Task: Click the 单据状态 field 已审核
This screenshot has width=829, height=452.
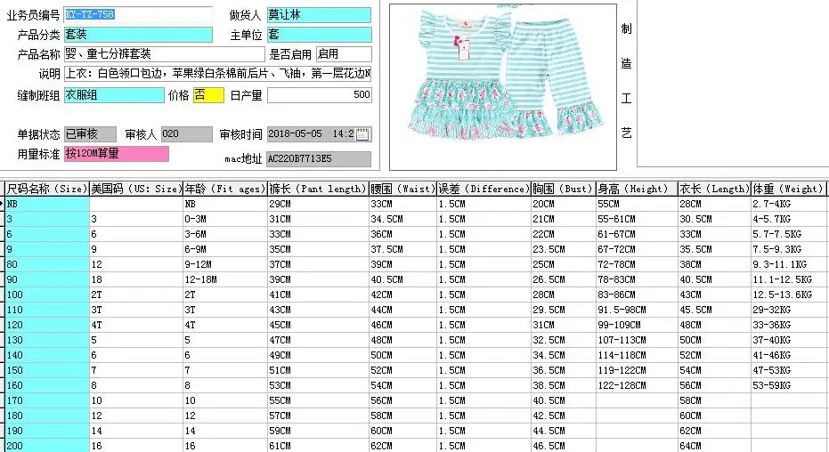Action: tap(90, 134)
